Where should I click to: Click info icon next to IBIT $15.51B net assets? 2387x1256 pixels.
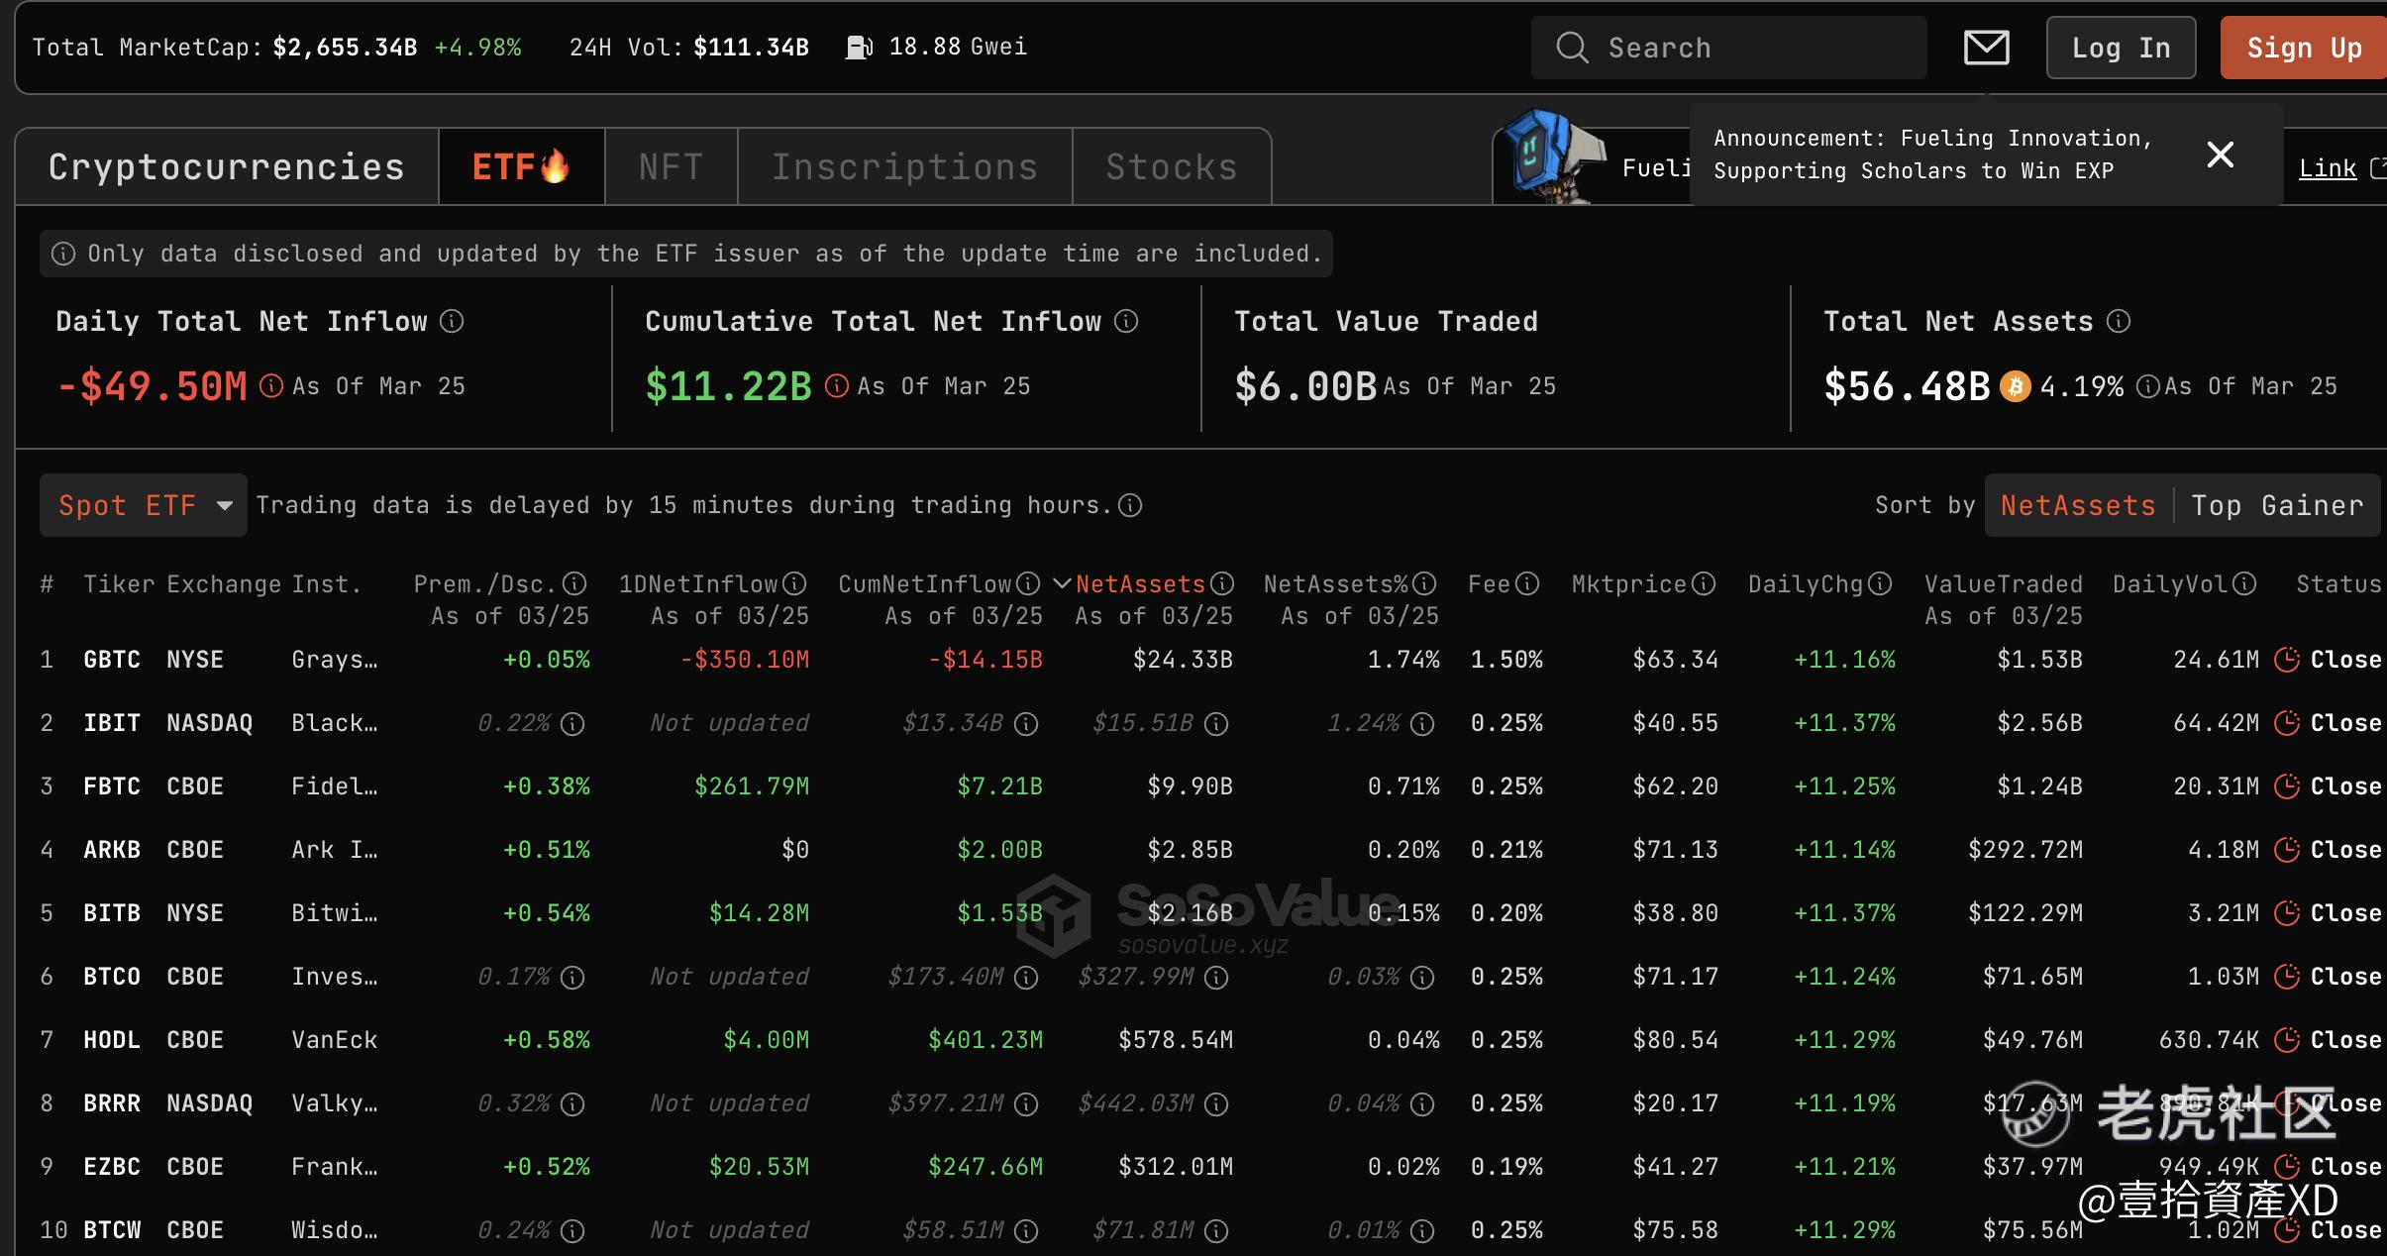1216,724
